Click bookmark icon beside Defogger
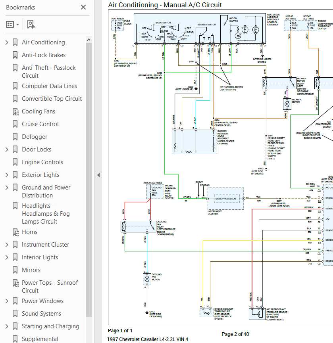Screen dimensions: 333x343 15,137
